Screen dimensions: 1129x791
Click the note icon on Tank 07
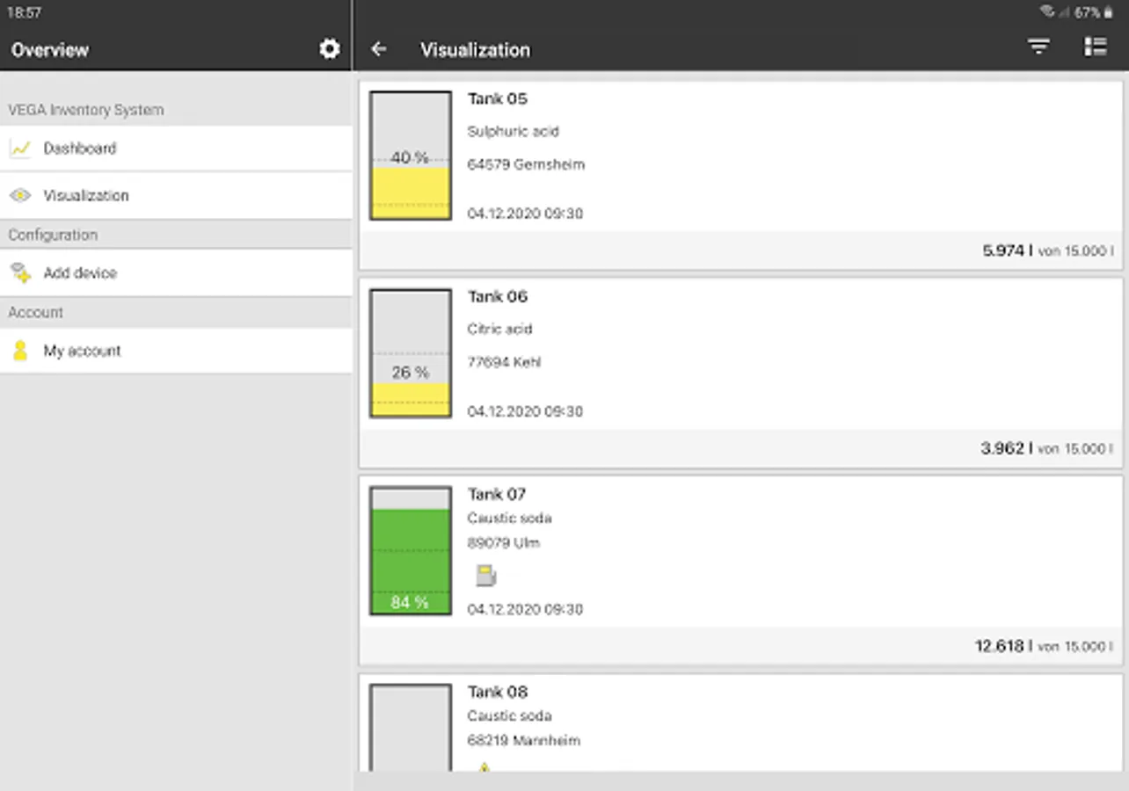point(485,576)
